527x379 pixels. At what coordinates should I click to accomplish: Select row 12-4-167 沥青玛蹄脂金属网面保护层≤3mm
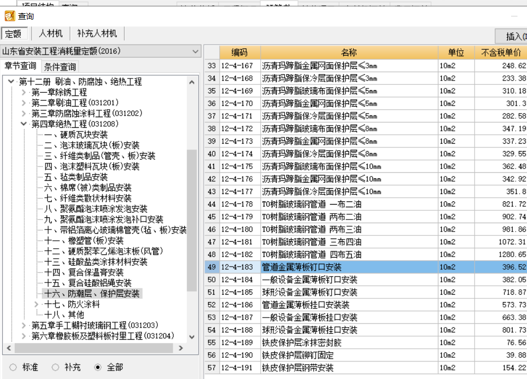[365, 66]
